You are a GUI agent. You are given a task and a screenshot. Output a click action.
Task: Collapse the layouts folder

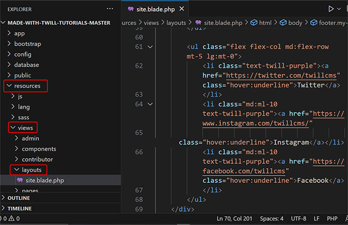click(28, 169)
